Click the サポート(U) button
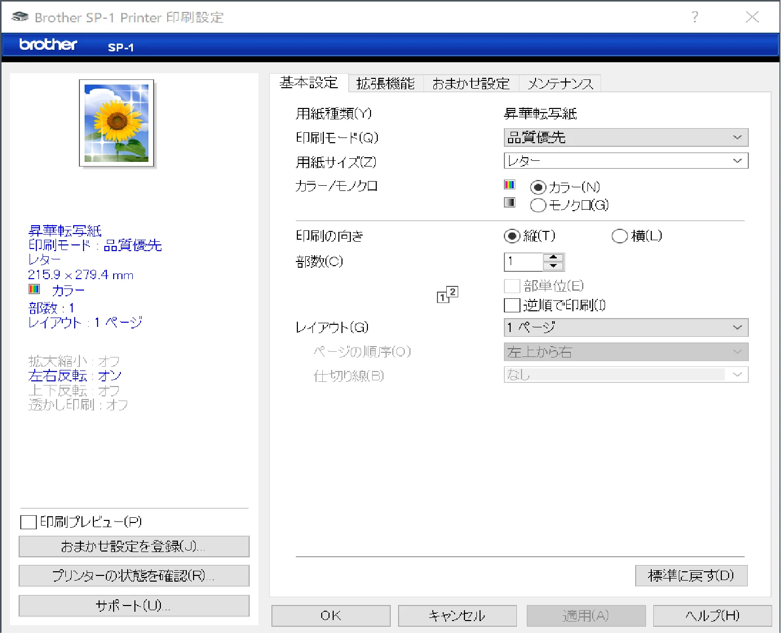This screenshot has width=781, height=633. pos(134,606)
